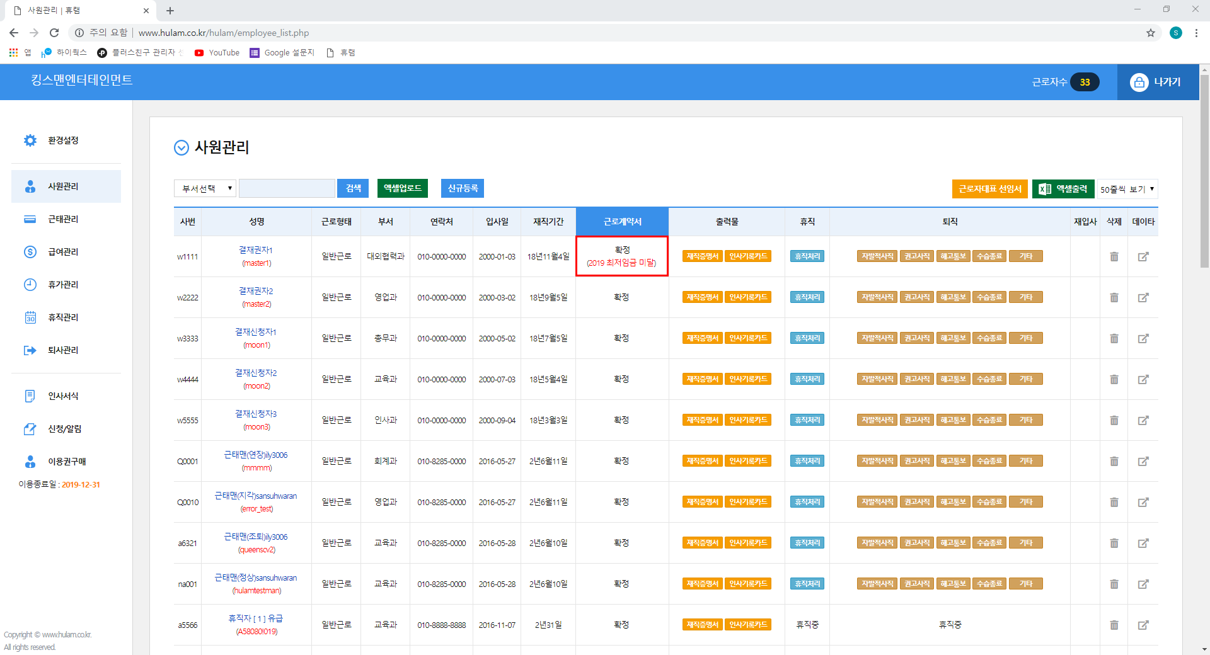Viewport: 1210px width, 655px height.
Task: Open 근태관리 card icon in sidebar
Action: [x=30, y=219]
